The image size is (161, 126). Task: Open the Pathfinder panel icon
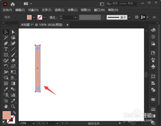(153, 90)
